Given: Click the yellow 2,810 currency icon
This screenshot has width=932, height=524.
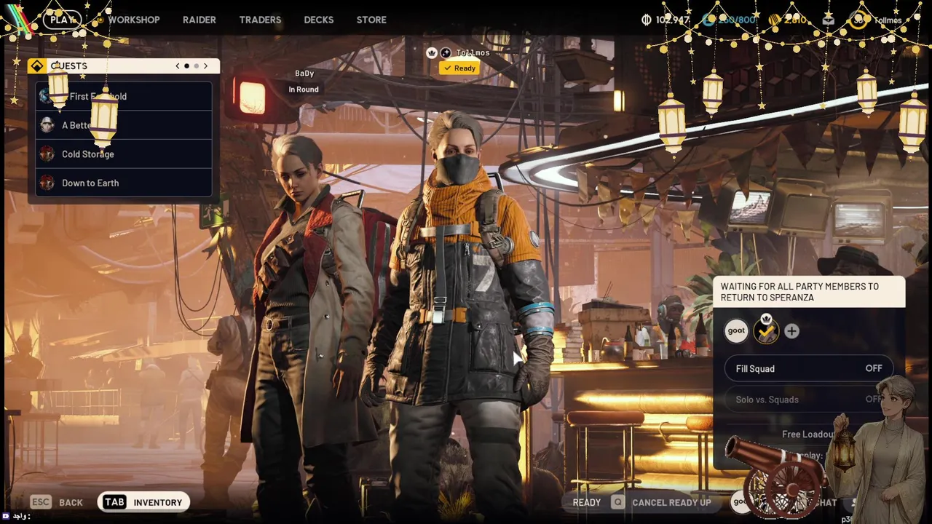Looking at the screenshot, I should click(x=775, y=20).
